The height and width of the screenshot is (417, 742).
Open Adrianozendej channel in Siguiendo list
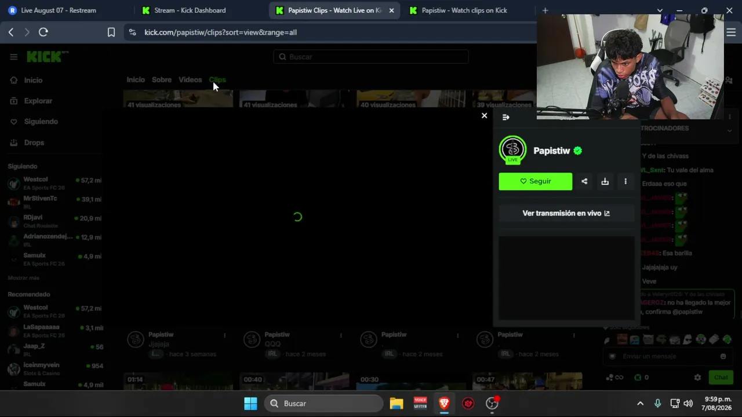(55, 240)
